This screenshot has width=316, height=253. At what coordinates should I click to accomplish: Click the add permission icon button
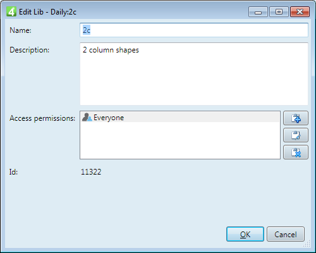tap(296, 118)
